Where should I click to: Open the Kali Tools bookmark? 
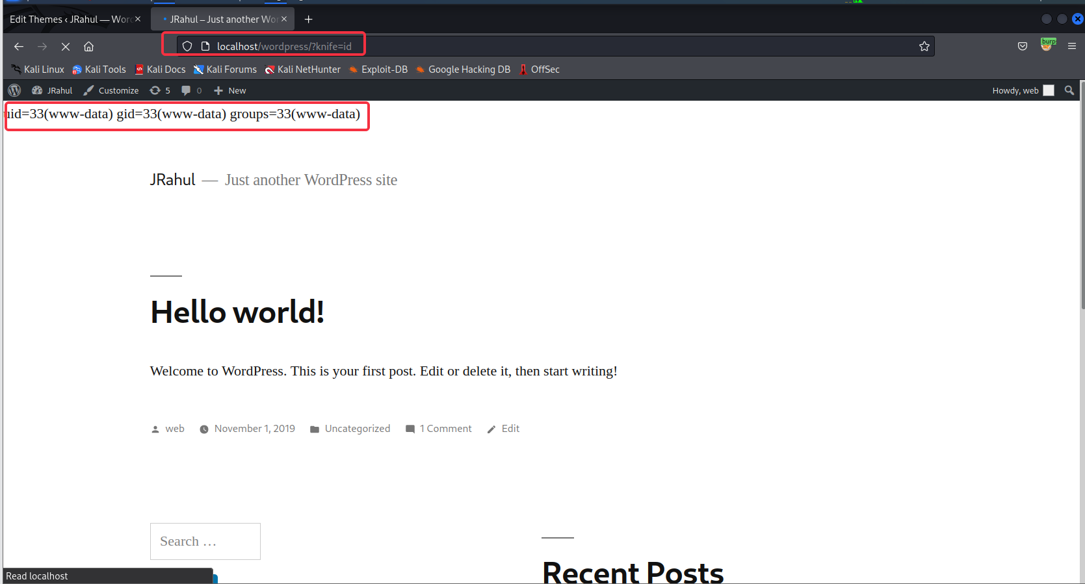(99, 70)
